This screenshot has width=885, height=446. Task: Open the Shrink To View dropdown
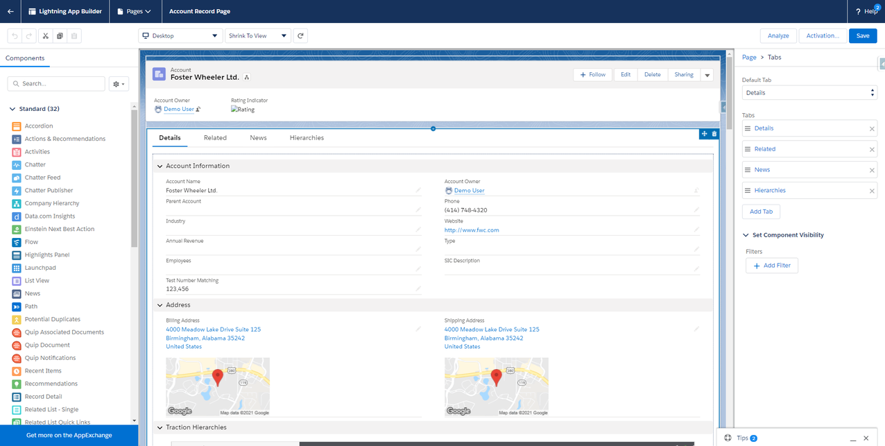pos(257,35)
